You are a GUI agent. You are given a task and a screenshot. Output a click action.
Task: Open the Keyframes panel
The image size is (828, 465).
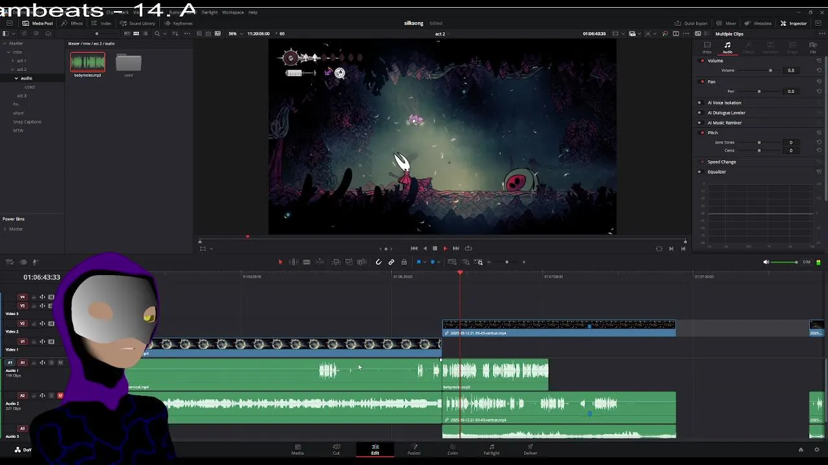[179, 23]
